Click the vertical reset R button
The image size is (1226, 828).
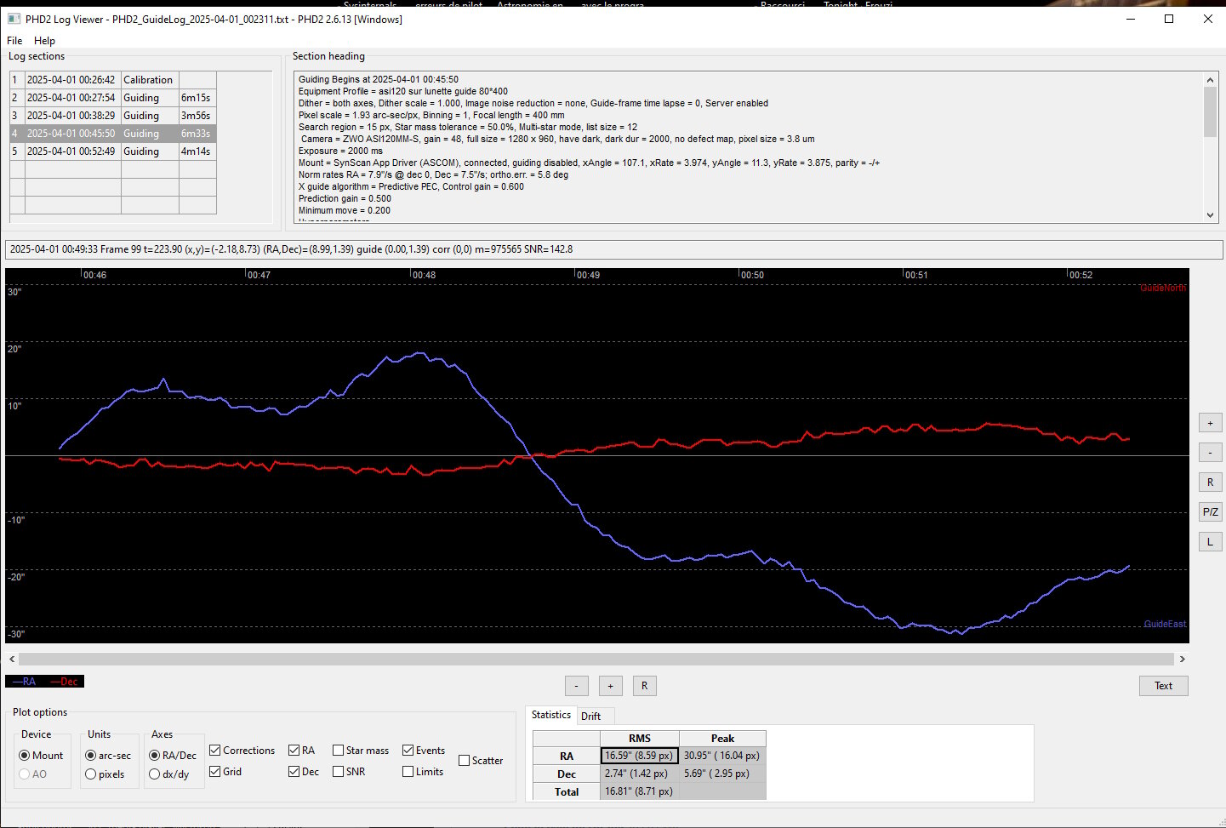[1210, 483]
